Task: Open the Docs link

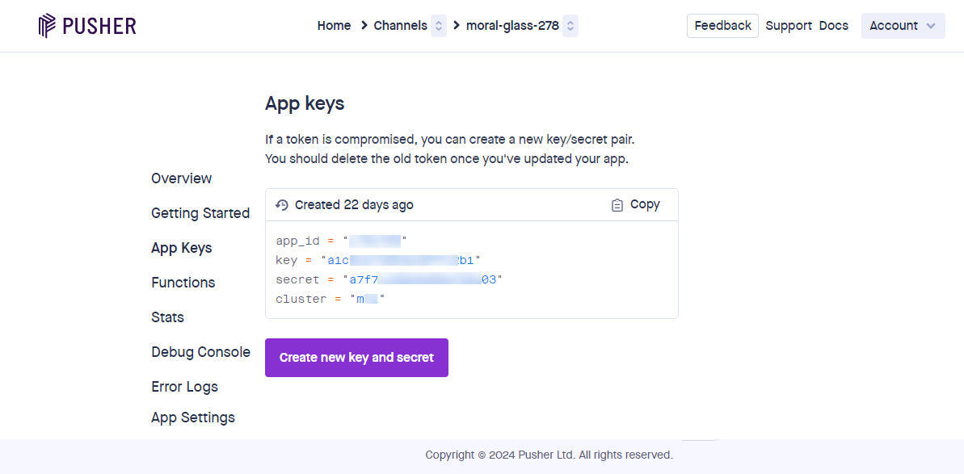Action: [834, 26]
